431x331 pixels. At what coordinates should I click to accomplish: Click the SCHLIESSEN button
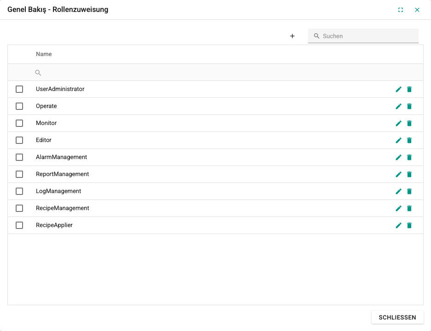point(397,317)
